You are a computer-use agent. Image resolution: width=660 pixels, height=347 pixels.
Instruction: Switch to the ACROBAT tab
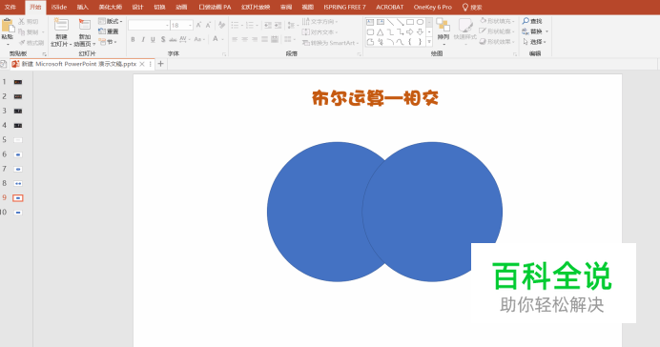coord(390,8)
